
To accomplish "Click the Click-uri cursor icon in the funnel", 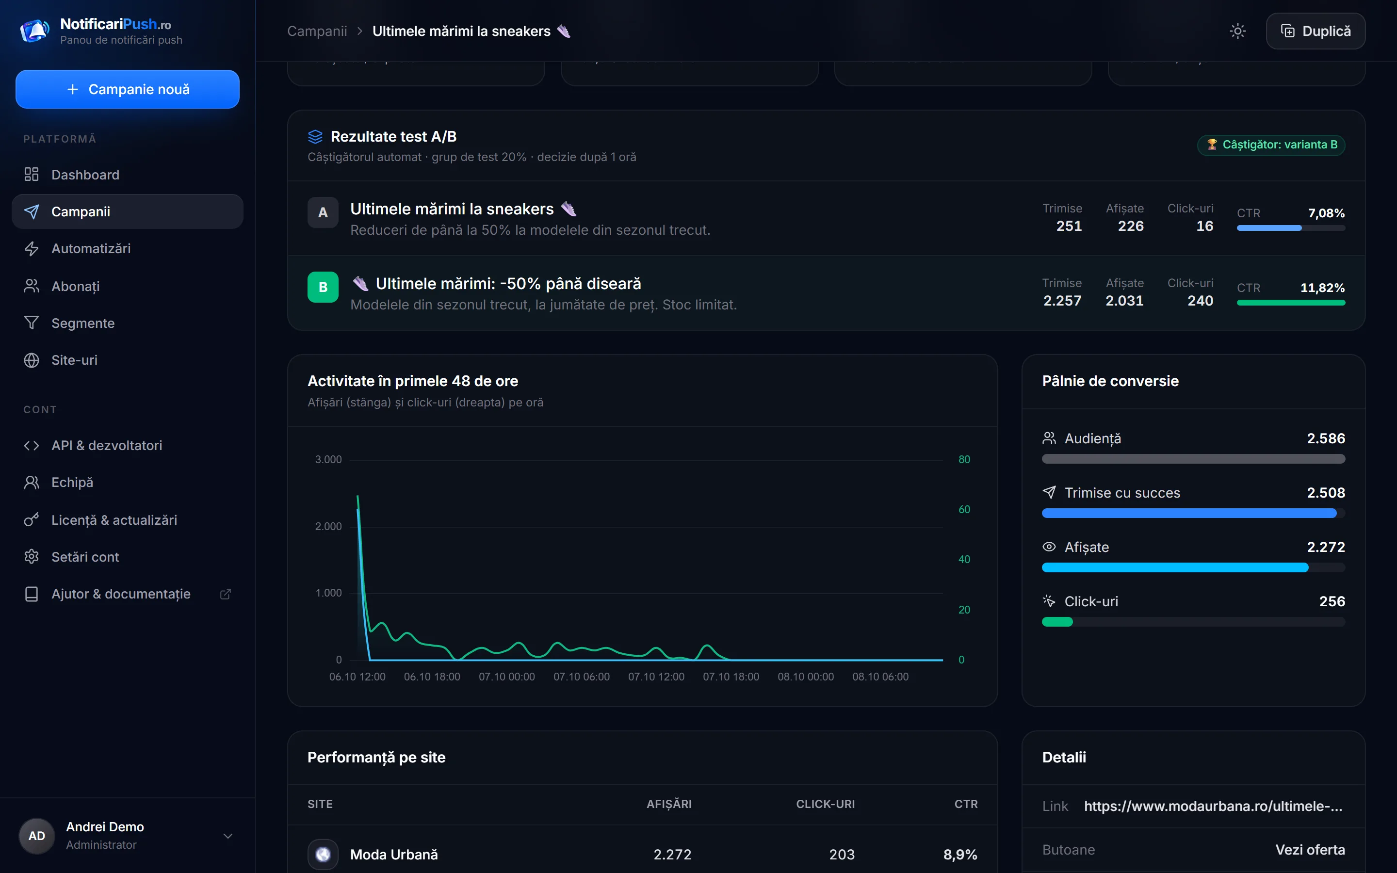I will (x=1049, y=601).
